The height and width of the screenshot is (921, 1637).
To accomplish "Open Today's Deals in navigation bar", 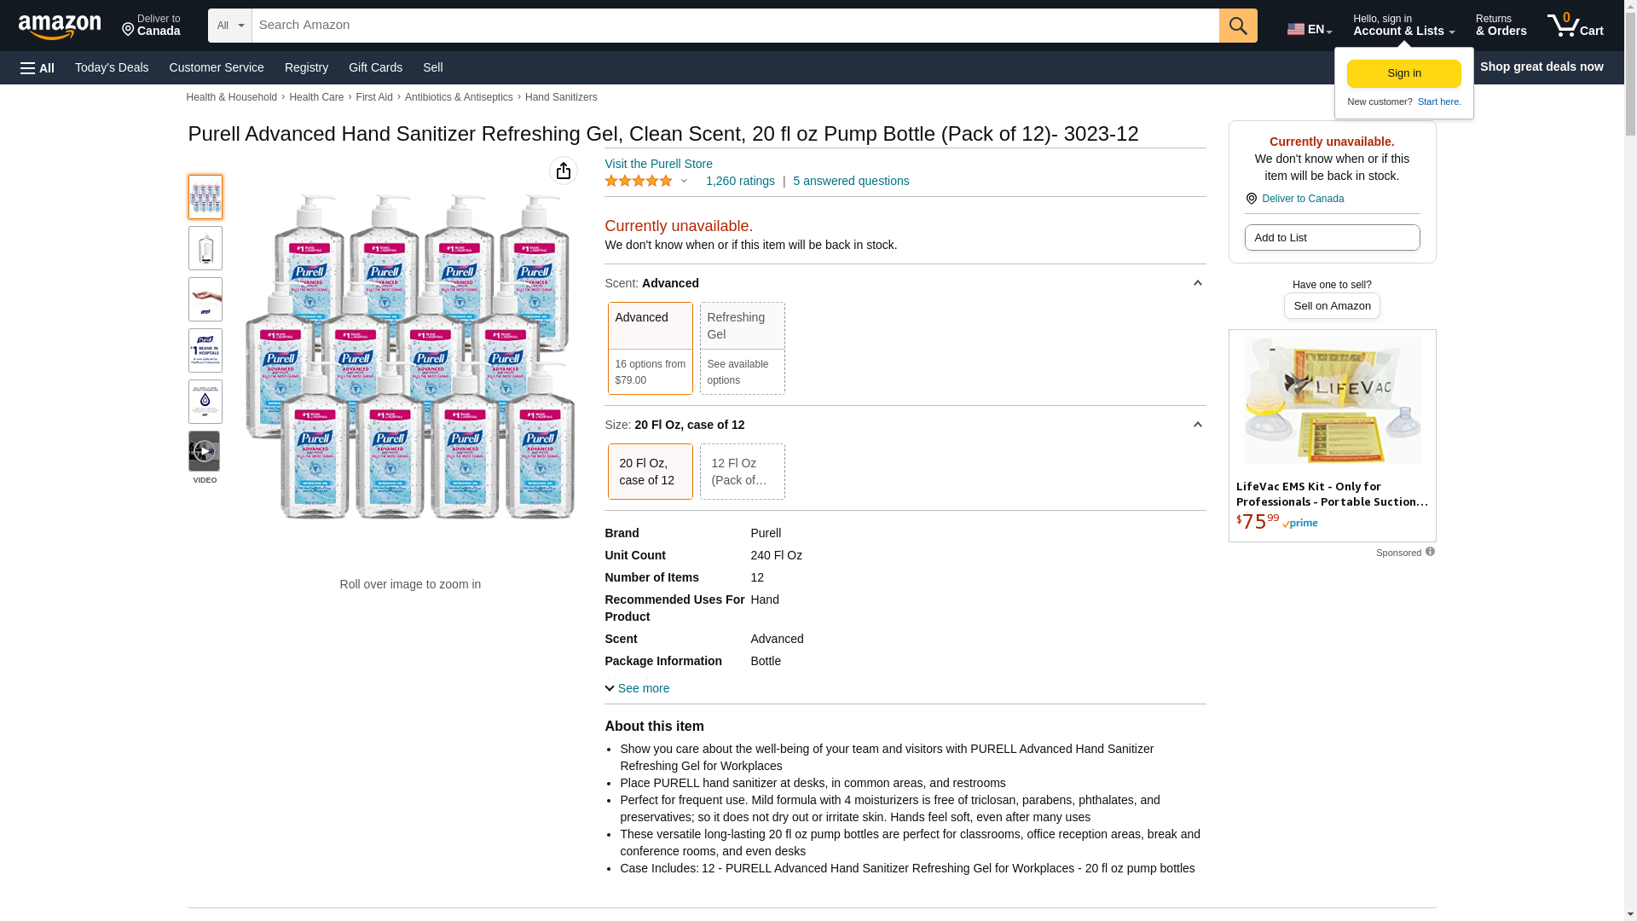I will pyautogui.click(x=112, y=67).
